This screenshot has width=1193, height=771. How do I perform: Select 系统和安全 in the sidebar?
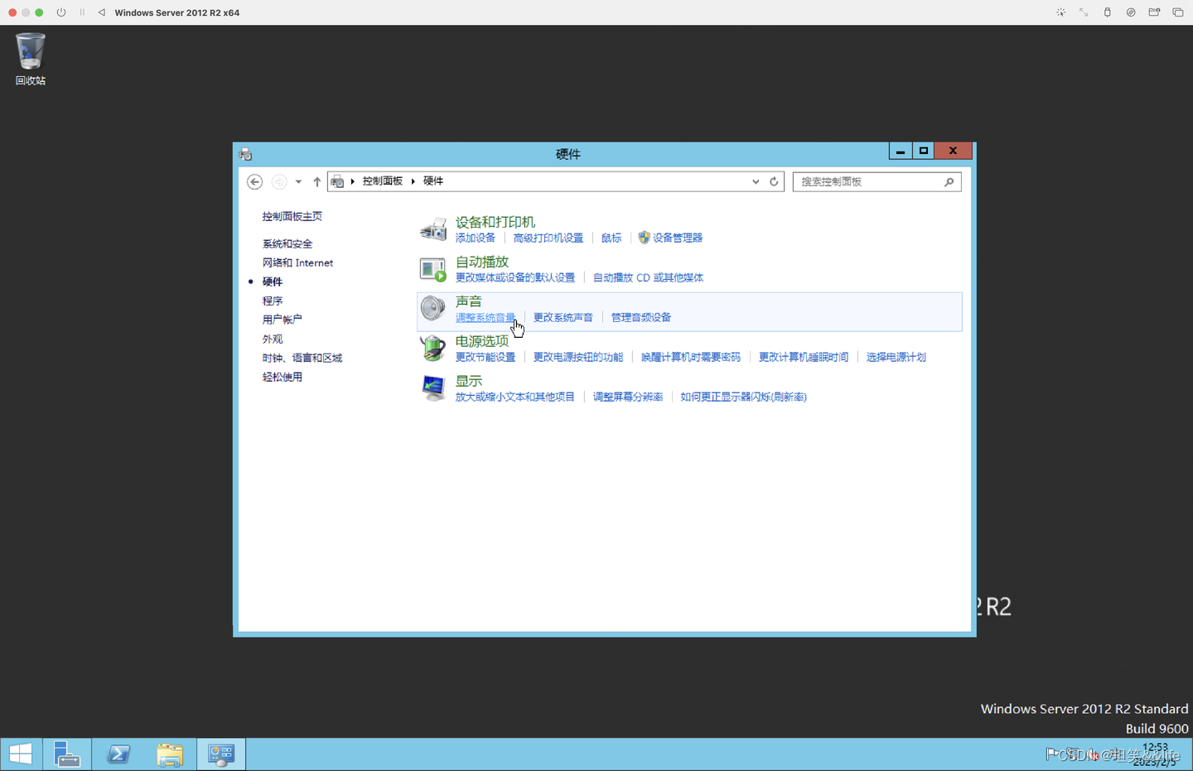287,243
